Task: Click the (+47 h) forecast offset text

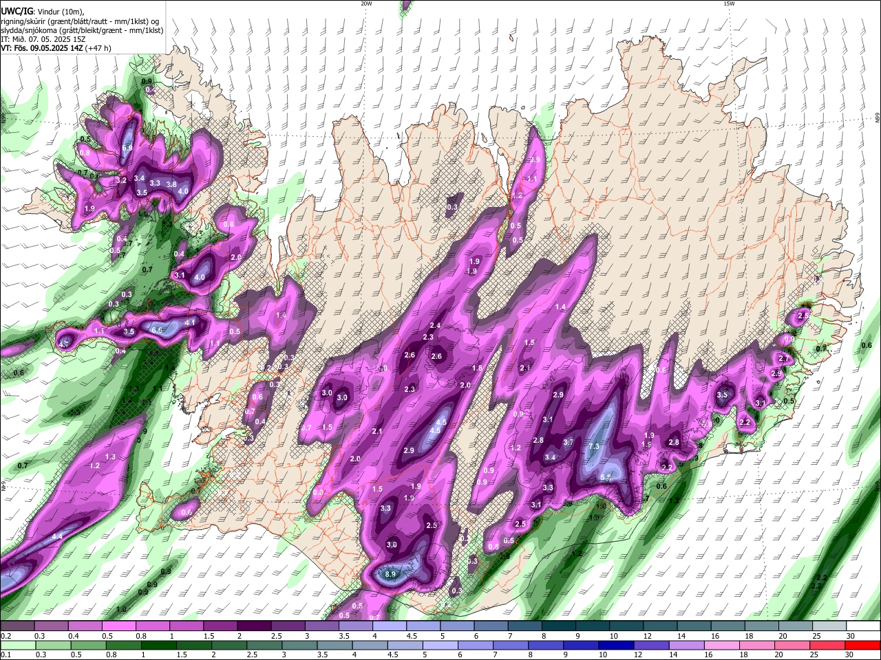Action: (x=98, y=48)
